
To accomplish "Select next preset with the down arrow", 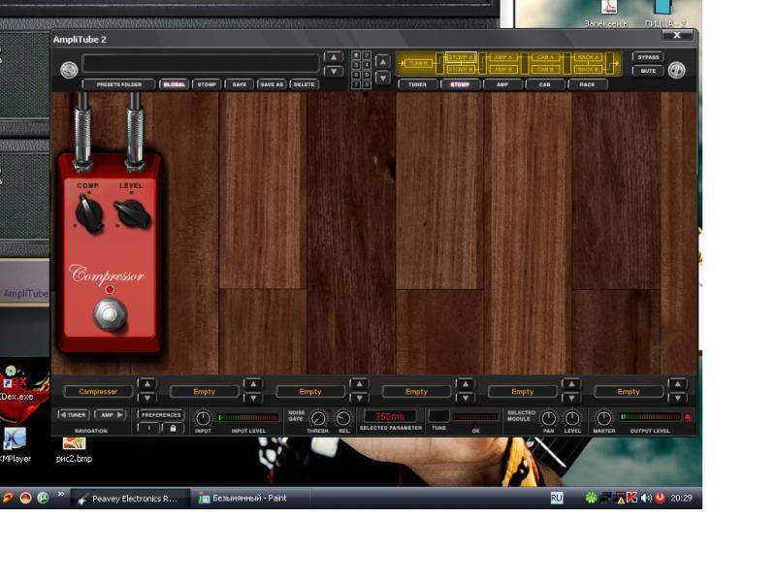I will pos(333,72).
